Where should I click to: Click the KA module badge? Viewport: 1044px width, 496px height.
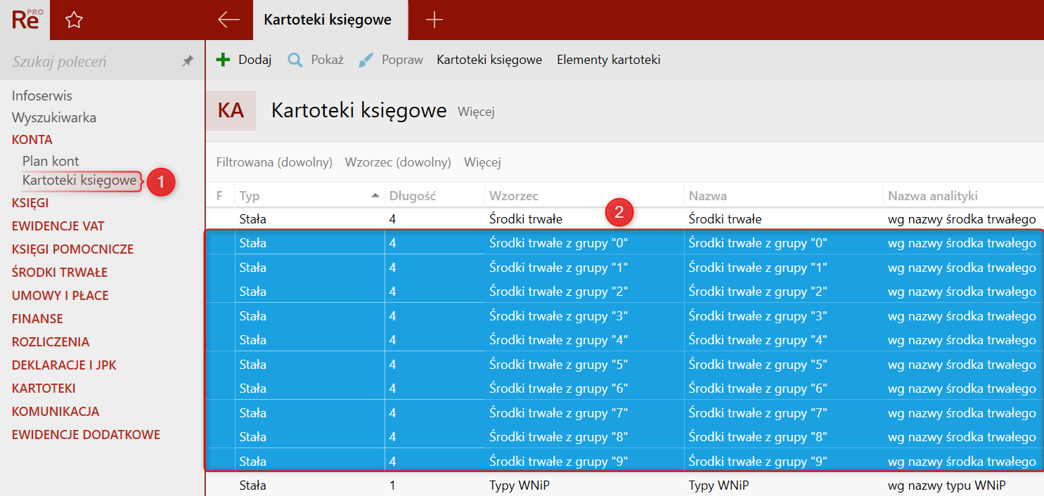click(231, 110)
